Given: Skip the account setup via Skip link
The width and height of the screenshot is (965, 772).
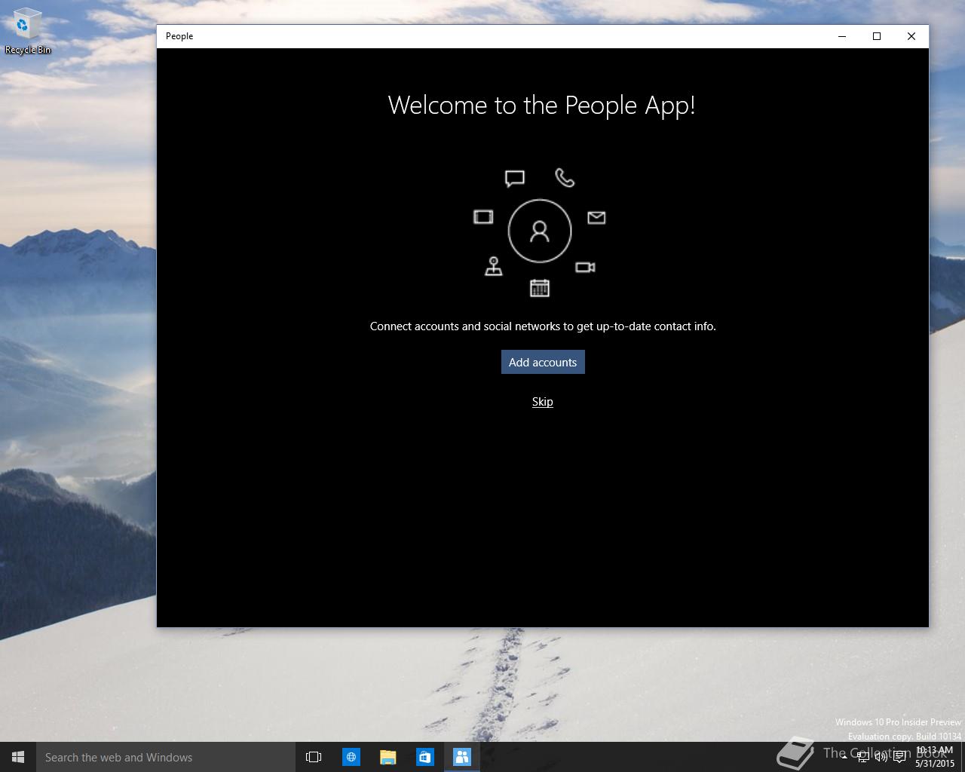Looking at the screenshot, I should 543,402.
